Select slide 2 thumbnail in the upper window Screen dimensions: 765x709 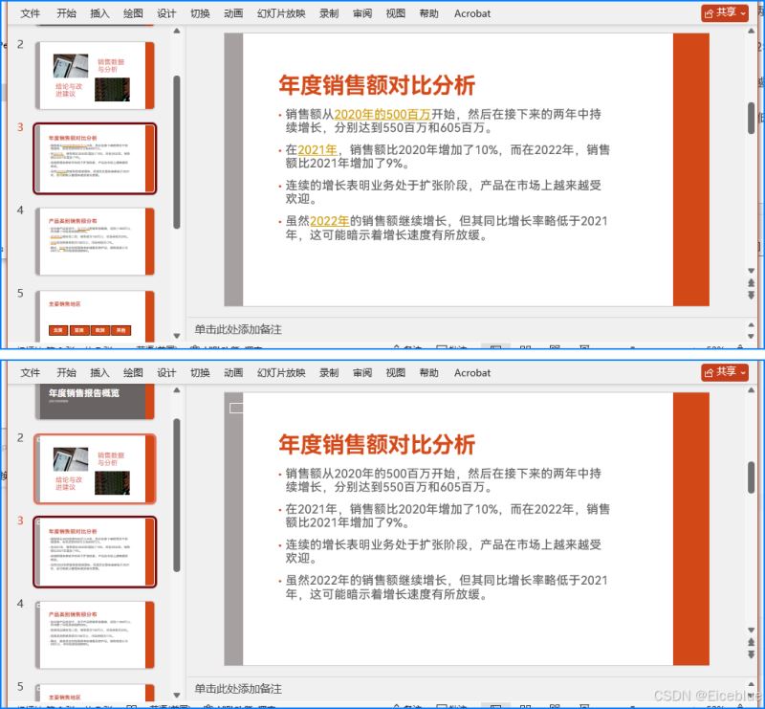point(95,76)
